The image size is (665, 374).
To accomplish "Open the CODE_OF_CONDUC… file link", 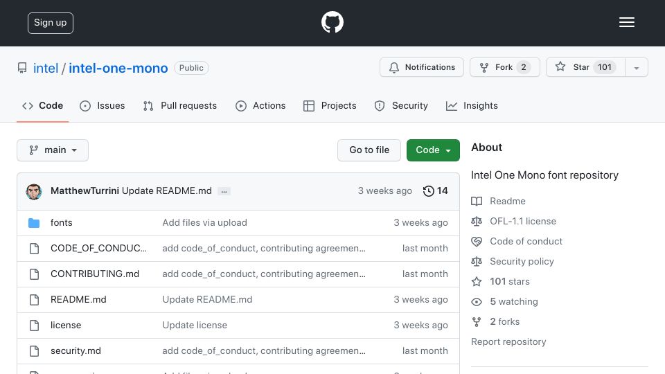I will [99, 248].
